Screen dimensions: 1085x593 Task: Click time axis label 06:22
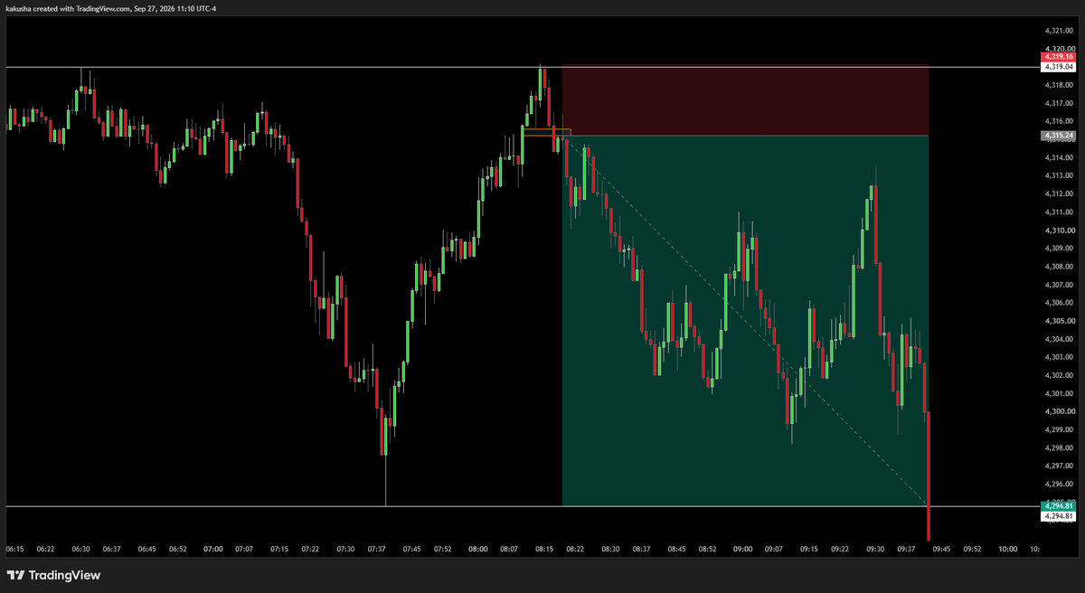tap(46, 549)
